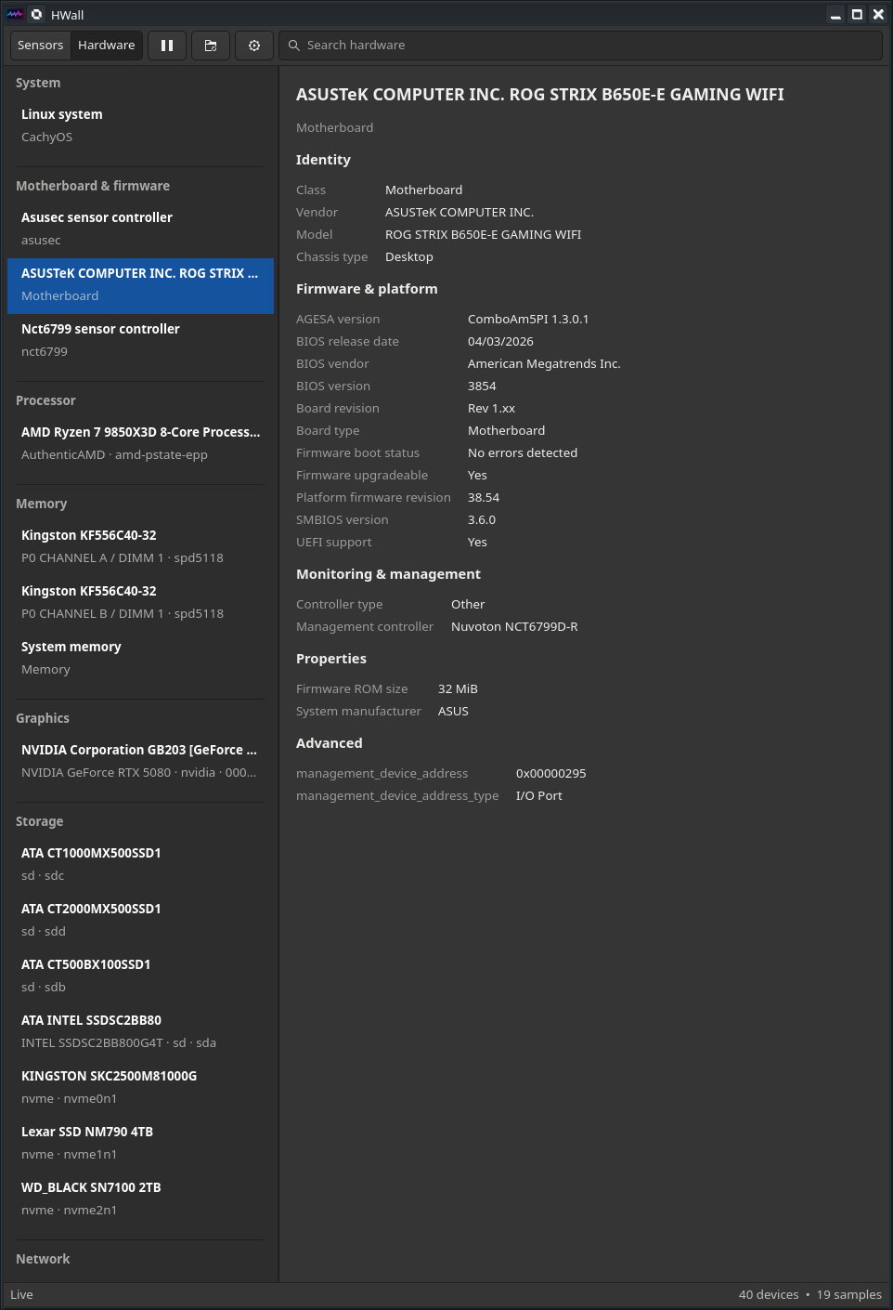Click the Live status indicator

[x=21, y=1294]
